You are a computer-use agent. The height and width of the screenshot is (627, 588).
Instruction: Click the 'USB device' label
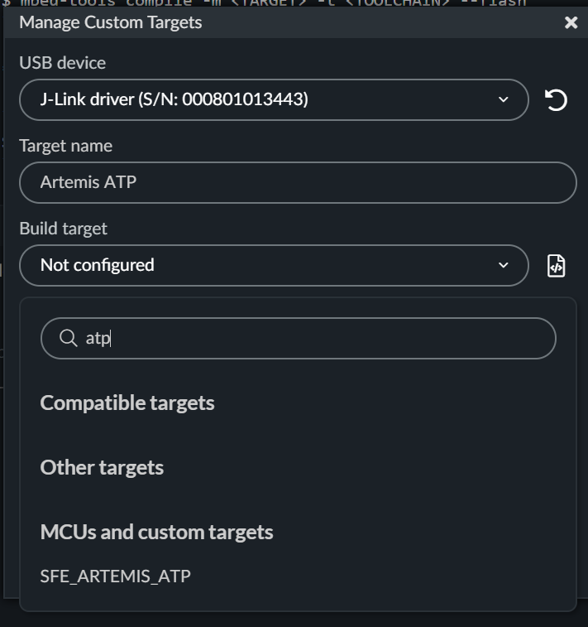tap(63, 63)
